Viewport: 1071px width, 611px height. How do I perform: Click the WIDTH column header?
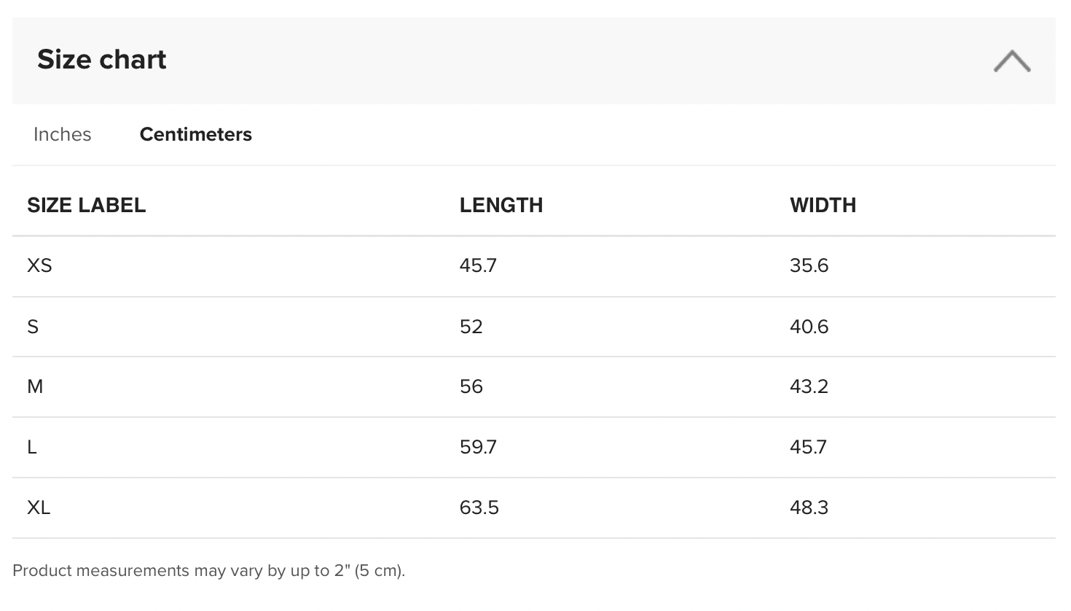pyautogui.click(x=823, y=206)
